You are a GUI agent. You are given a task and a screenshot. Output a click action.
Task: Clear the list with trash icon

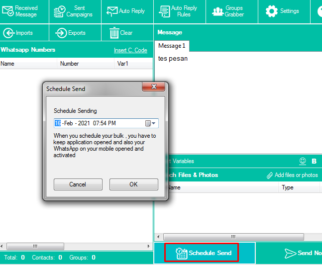(121, 33)
